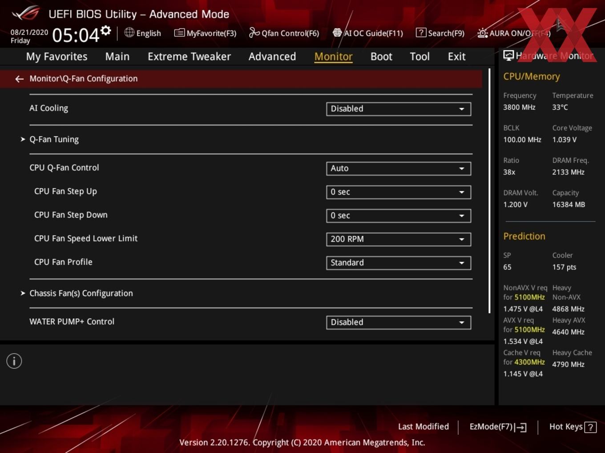Viewport: 605px width, 453px height.
Task: Click the ROG logo in the header
Action: point(26,13)
